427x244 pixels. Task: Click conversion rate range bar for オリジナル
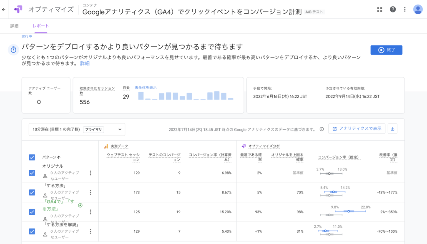coord(331,174)
